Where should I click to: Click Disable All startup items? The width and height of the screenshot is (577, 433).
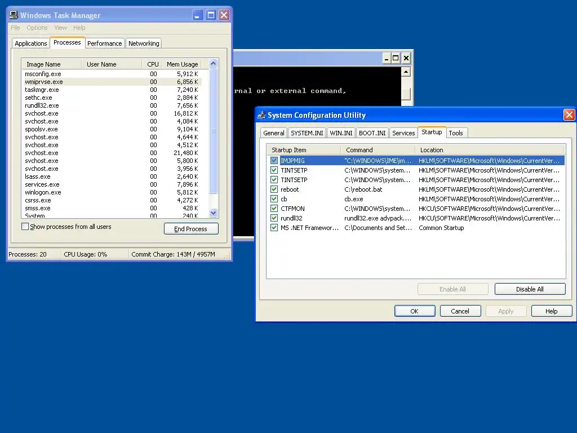click(x=530, y=289)
